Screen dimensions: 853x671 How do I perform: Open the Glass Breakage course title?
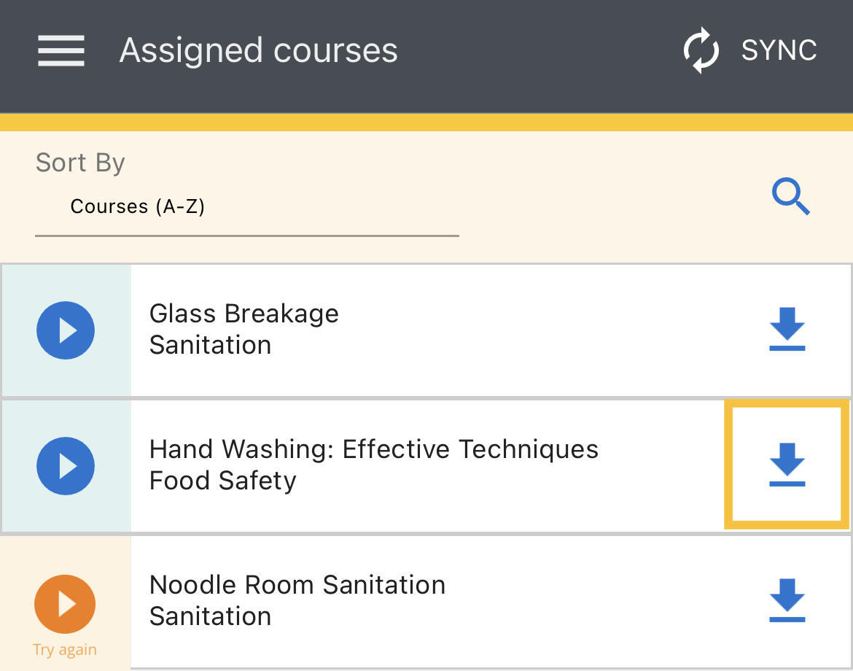(244, 314)
